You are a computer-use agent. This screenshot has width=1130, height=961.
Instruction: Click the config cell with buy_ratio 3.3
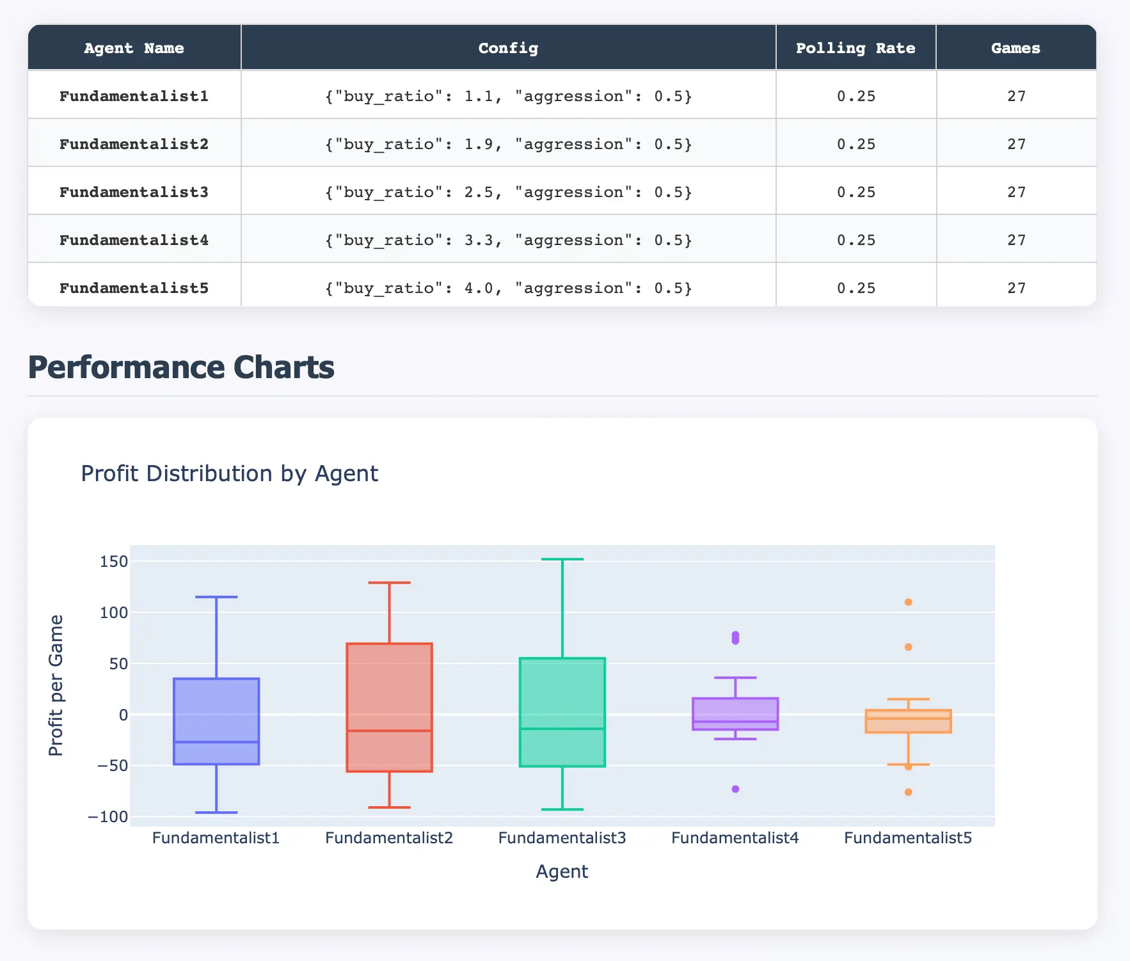click(508, 240)
